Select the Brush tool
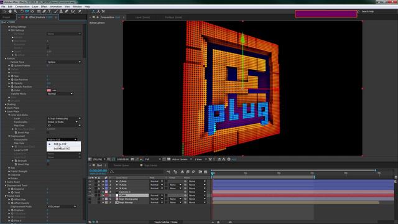This screenshot has height=224, width=398. (x=56, y=11)
